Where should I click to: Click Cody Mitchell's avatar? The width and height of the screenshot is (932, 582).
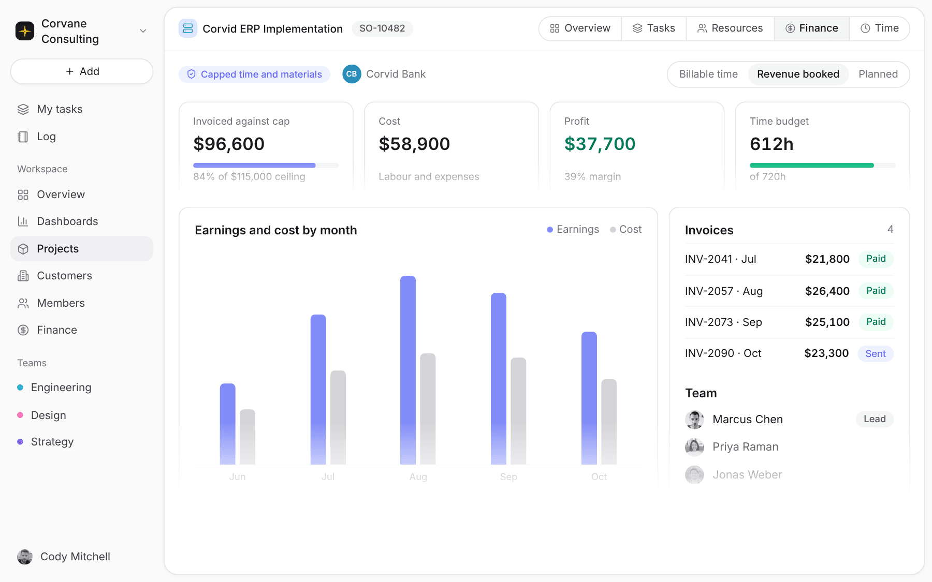25,557
